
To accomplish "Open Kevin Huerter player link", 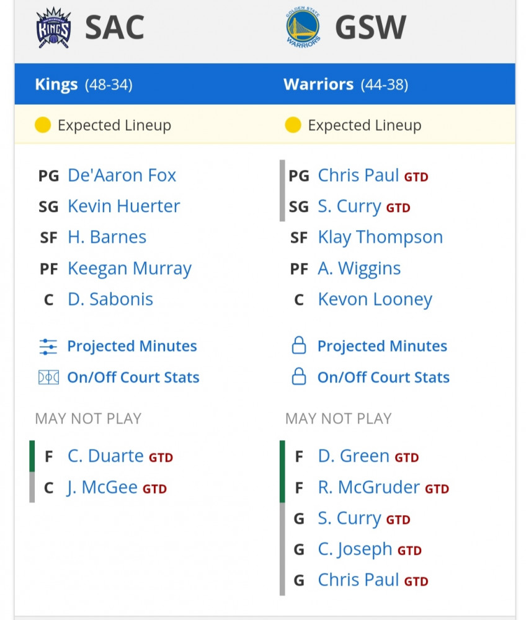I will (x=124, y=206).
